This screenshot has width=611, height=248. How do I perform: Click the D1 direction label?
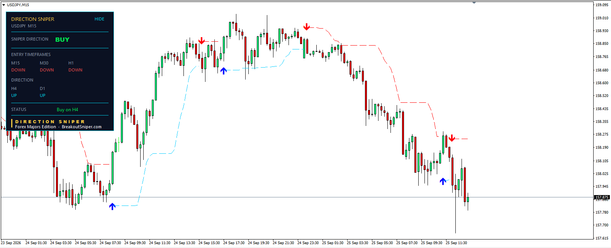click(x=42, y=88)
